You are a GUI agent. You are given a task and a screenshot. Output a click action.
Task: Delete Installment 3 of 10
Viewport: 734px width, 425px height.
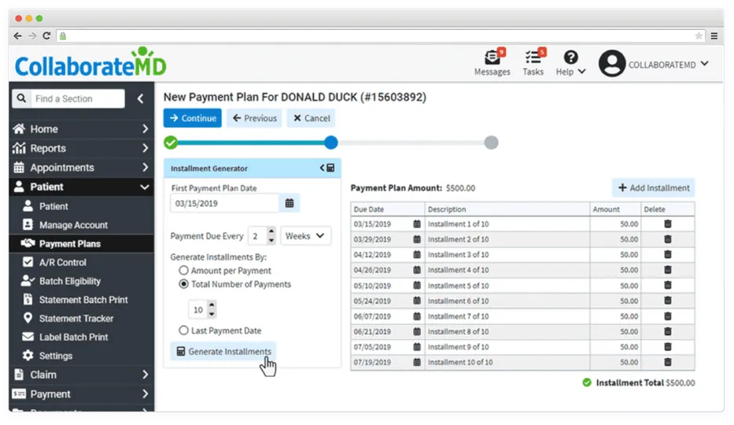click(668, 255)
